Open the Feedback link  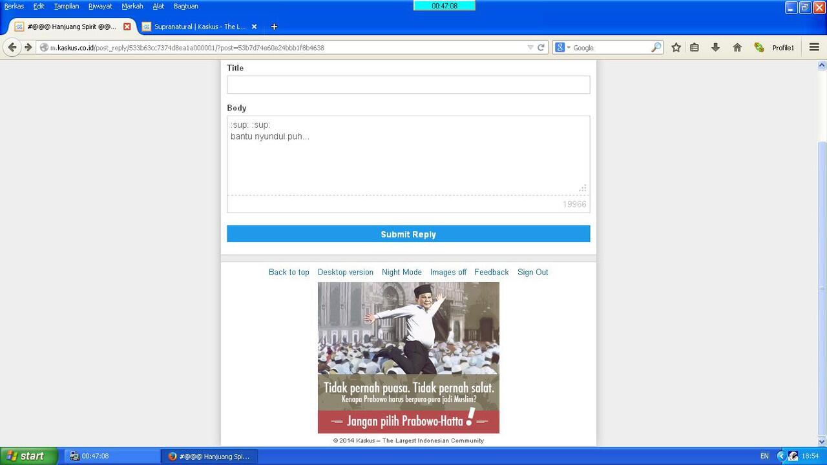click(x=491, y=272)
